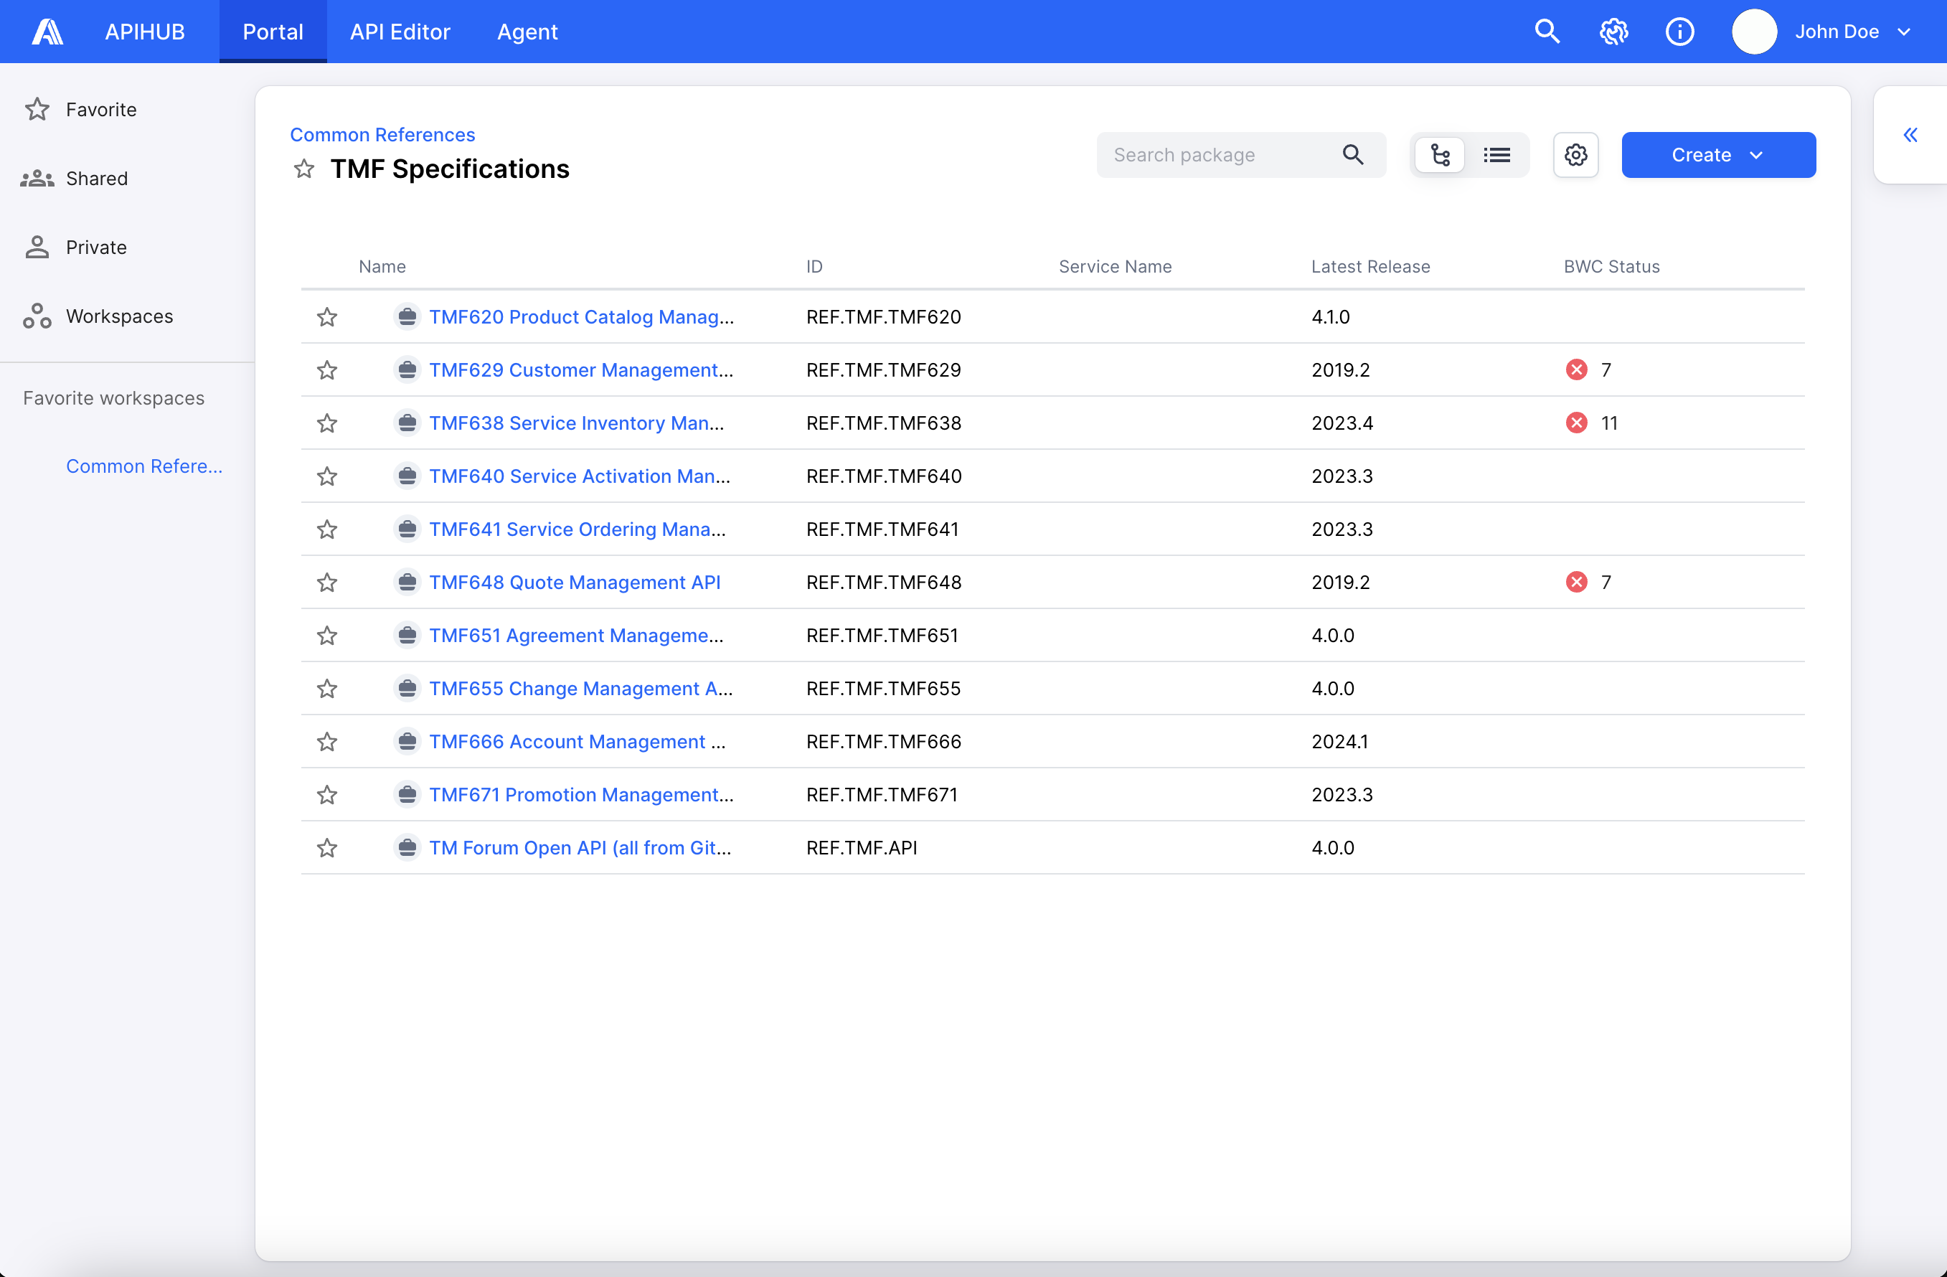The height and width of the screenshot is (1277, 1947).
Task: Click the BWC Status column header
Action: tap(1611, 267)
